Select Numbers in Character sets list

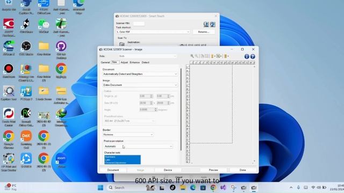[123, 157]
